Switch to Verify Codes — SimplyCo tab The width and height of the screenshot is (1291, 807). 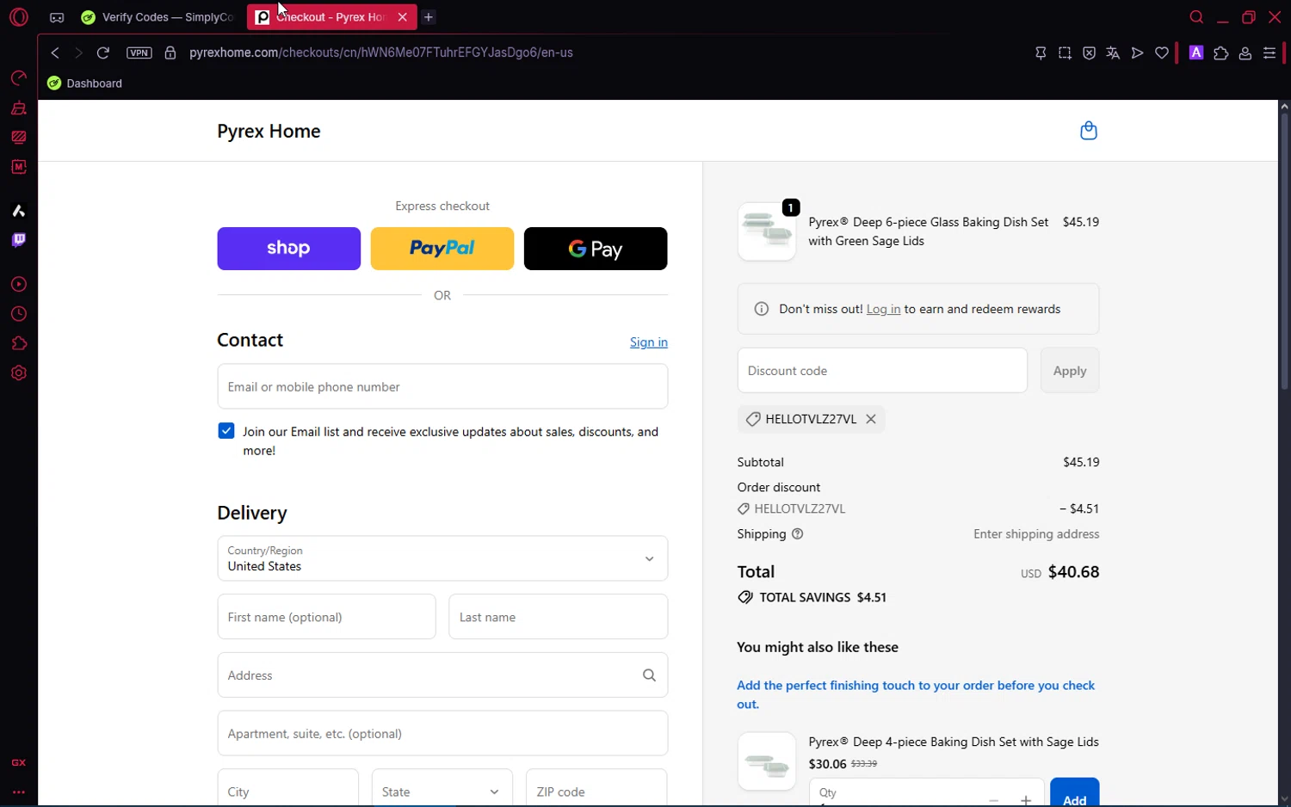click(158, 17)
